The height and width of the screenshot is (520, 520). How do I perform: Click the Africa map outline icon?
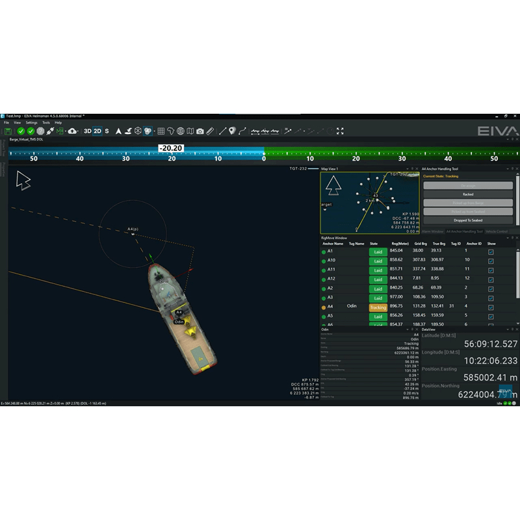pos(170,131)
